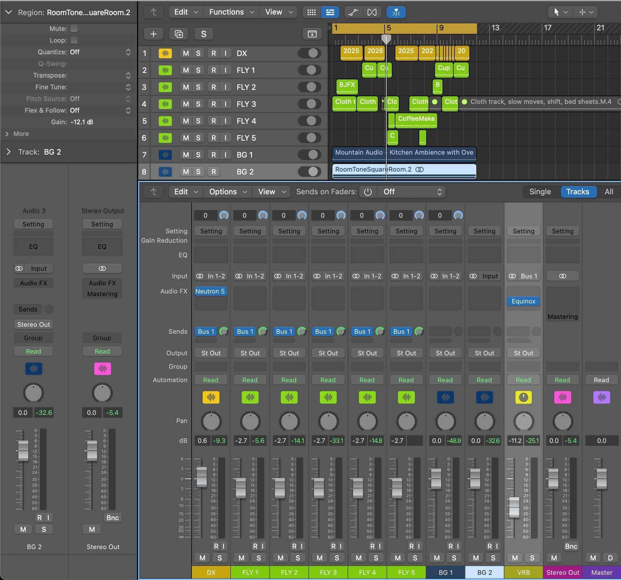Click the Sends on Faders power icon

[368, 192]
